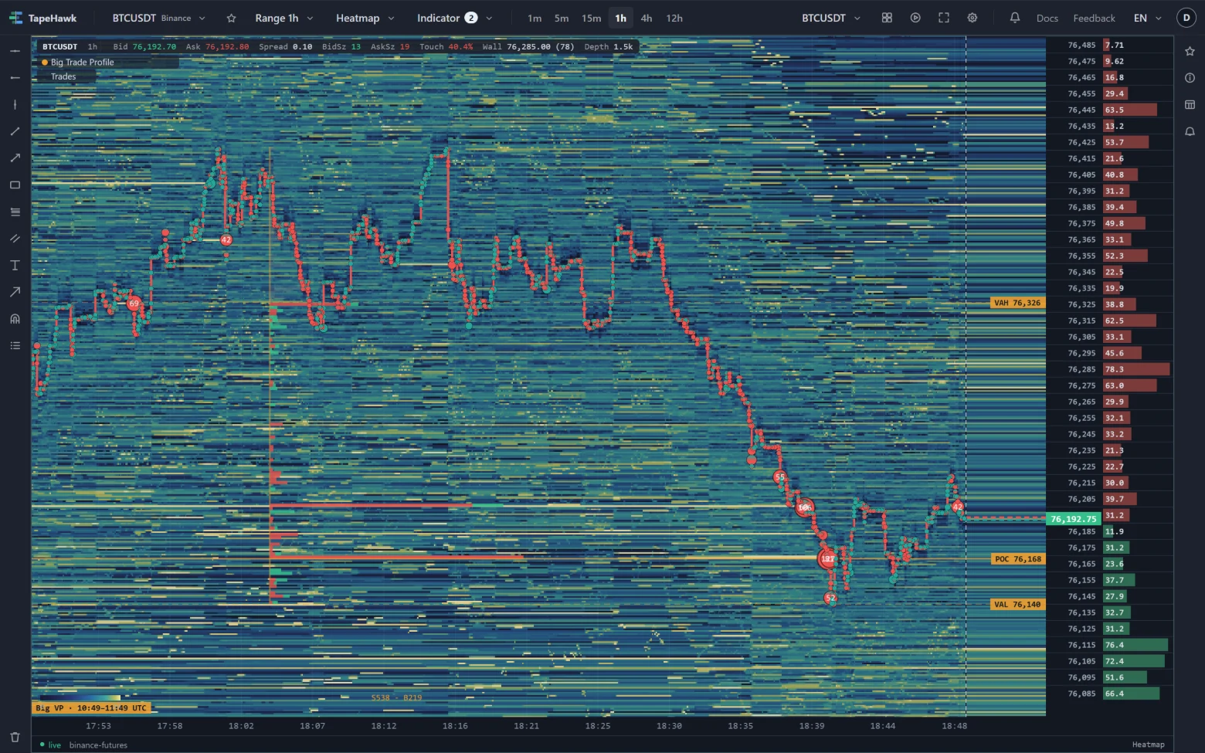Viewport: 1205px width, 753px height.
Task: Open chart settings gear icon
Action: (x=972, y=18)
